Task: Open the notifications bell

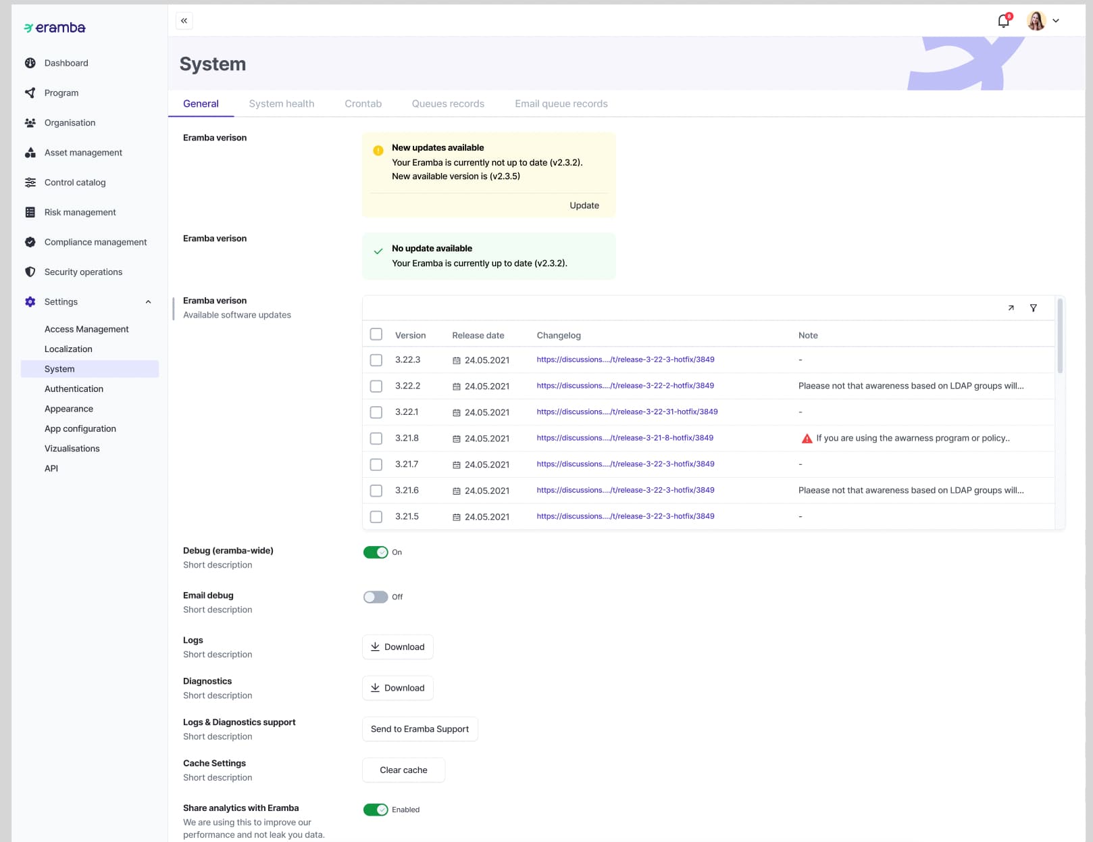Action: 1004,21
